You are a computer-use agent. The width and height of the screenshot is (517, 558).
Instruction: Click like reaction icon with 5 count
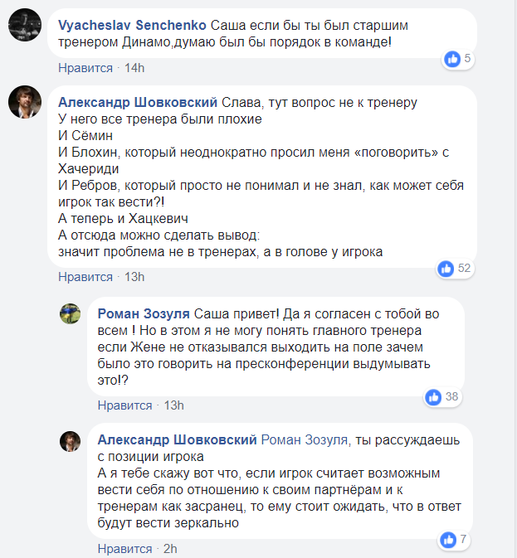coord(452,59)
